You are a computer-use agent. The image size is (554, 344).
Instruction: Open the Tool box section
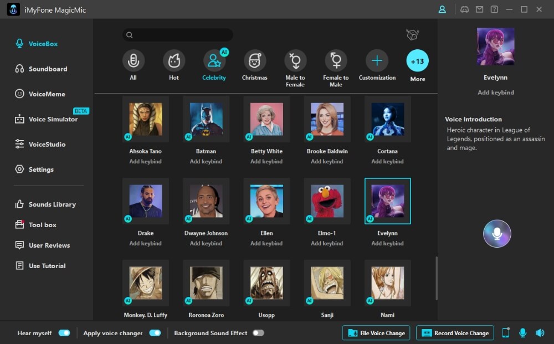(x=35, y=224)
